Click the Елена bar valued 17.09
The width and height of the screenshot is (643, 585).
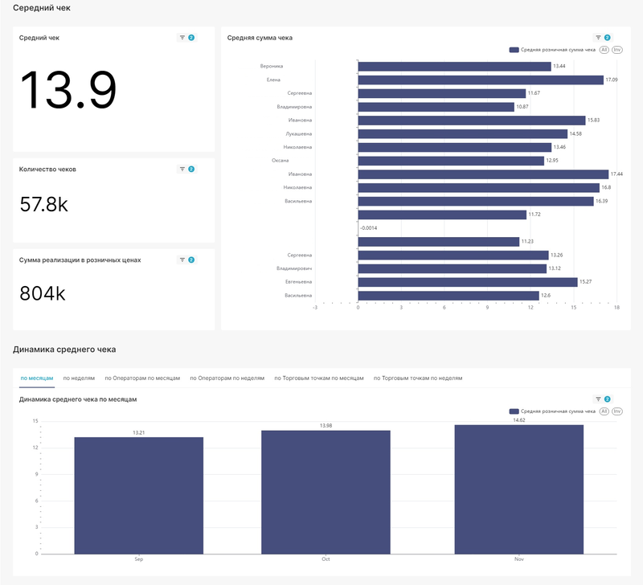tap(480, 80)
